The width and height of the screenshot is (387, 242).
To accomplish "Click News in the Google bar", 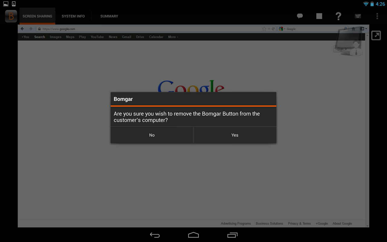I will pyautogui.click(x=113, y=37).
